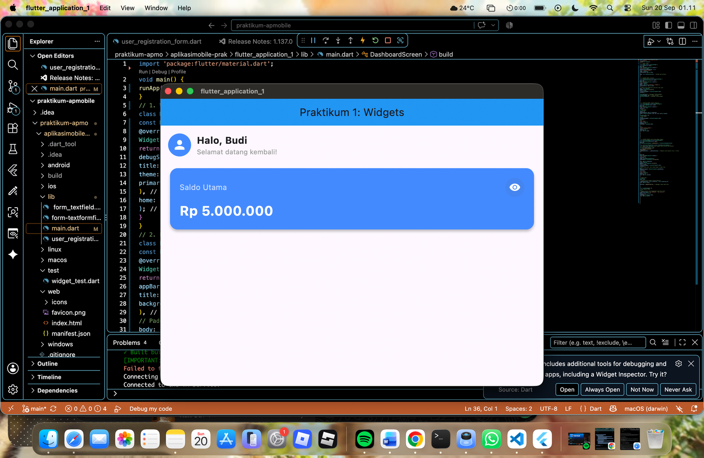Open Google Chrome from the Dock
This screenshot has height=458, width=704.
[415, 439]
